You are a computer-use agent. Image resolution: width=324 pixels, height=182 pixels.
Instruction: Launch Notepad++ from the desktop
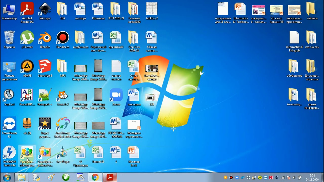pyautogui.click(x=45, y=97)
